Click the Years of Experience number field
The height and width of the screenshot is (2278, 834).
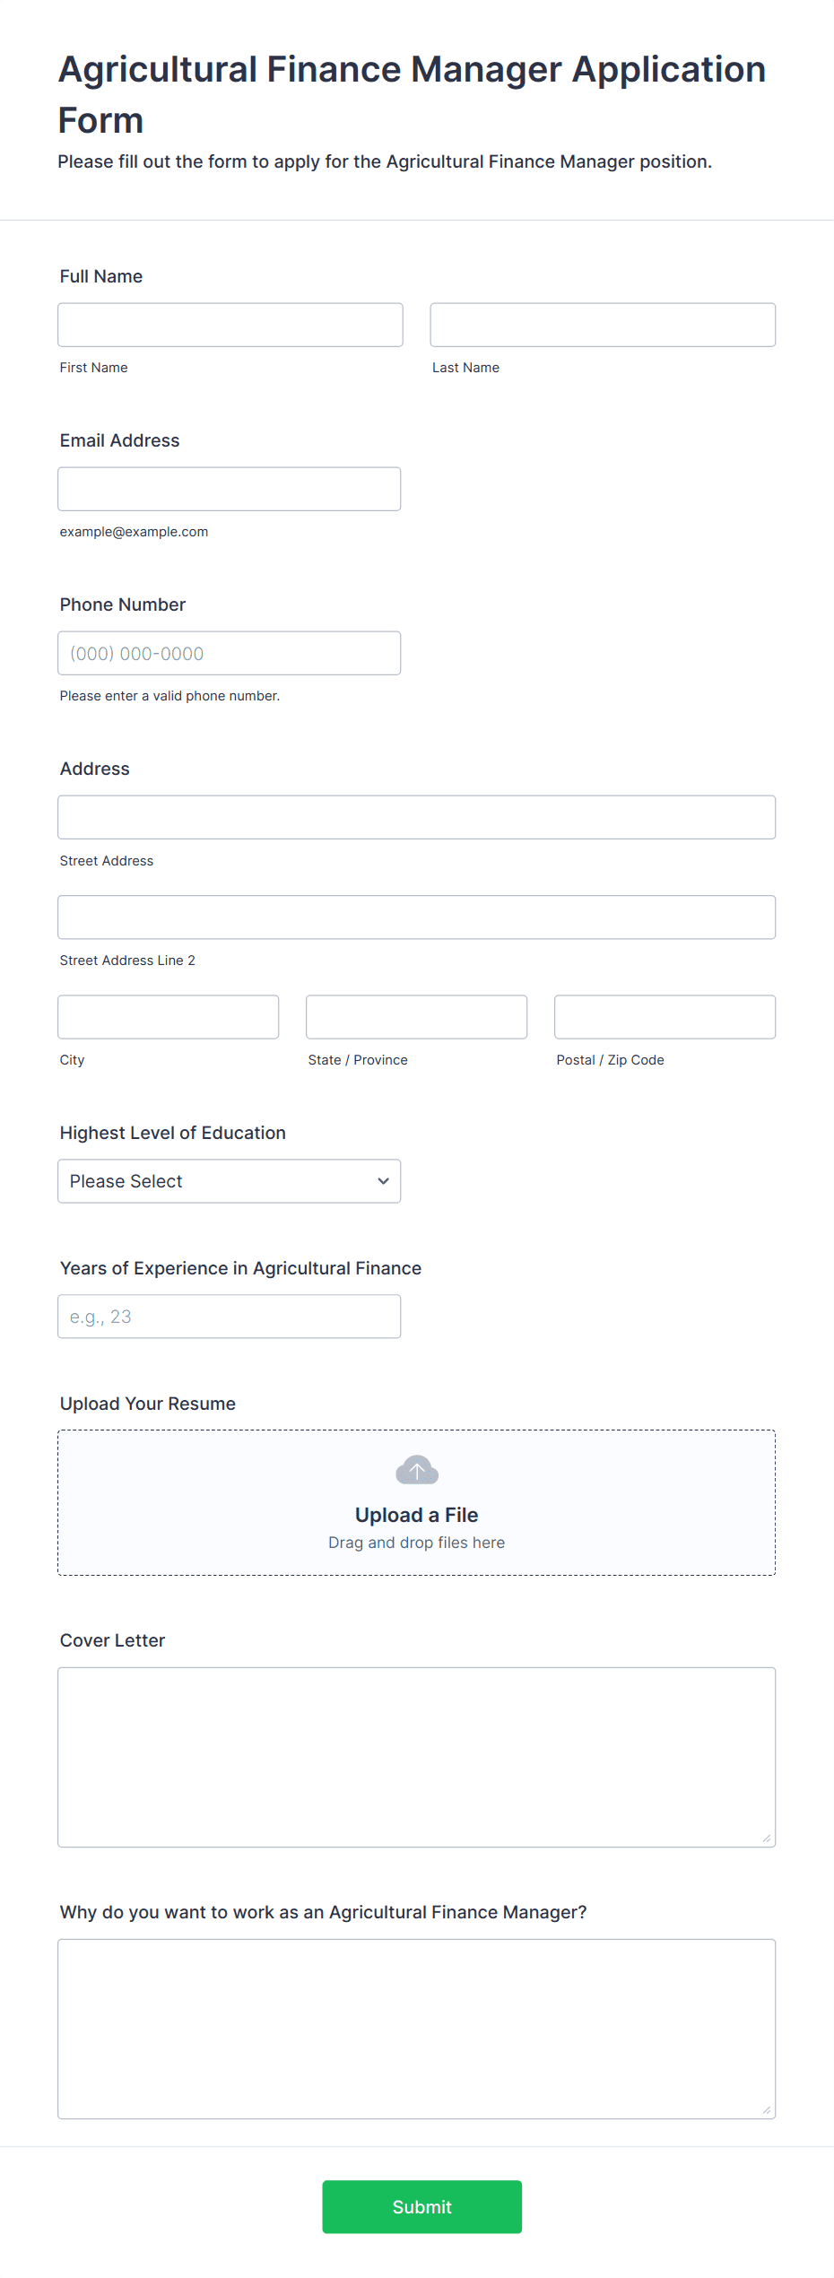[x=230, y=1317]
